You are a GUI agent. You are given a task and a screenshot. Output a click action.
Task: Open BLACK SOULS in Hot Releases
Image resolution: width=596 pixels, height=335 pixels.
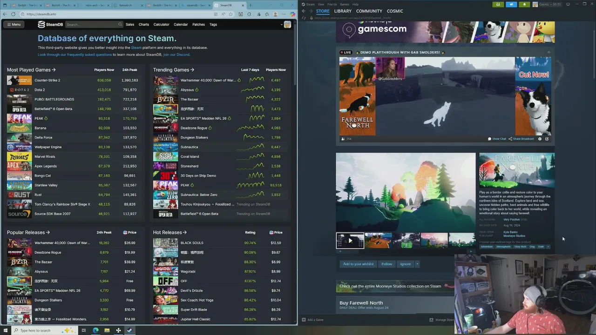(191, 243)
